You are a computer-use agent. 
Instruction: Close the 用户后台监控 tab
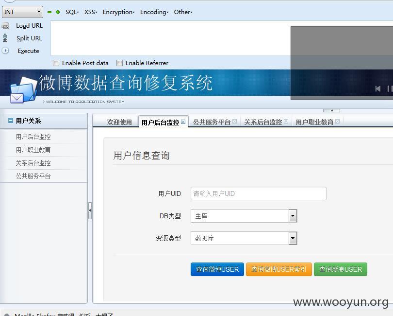click(183, 122)
